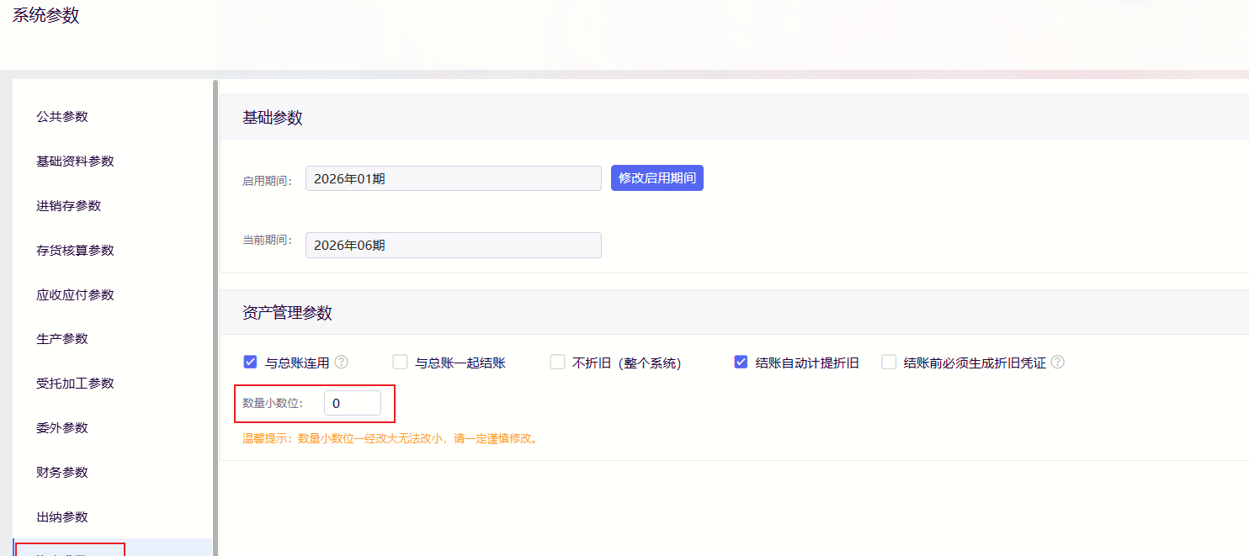Select 受托加工参数 in sidebar
Screen dimensions: 1249x556
[76, 384]
